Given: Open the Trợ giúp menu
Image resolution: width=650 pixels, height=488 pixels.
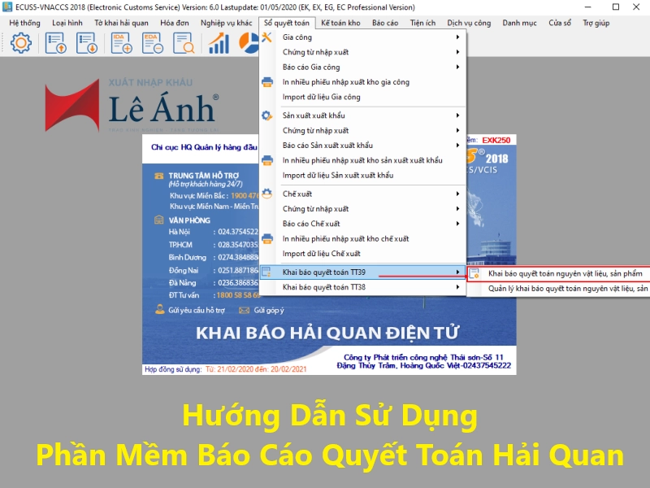Looking at the screenshot, I should coord(596,23).
